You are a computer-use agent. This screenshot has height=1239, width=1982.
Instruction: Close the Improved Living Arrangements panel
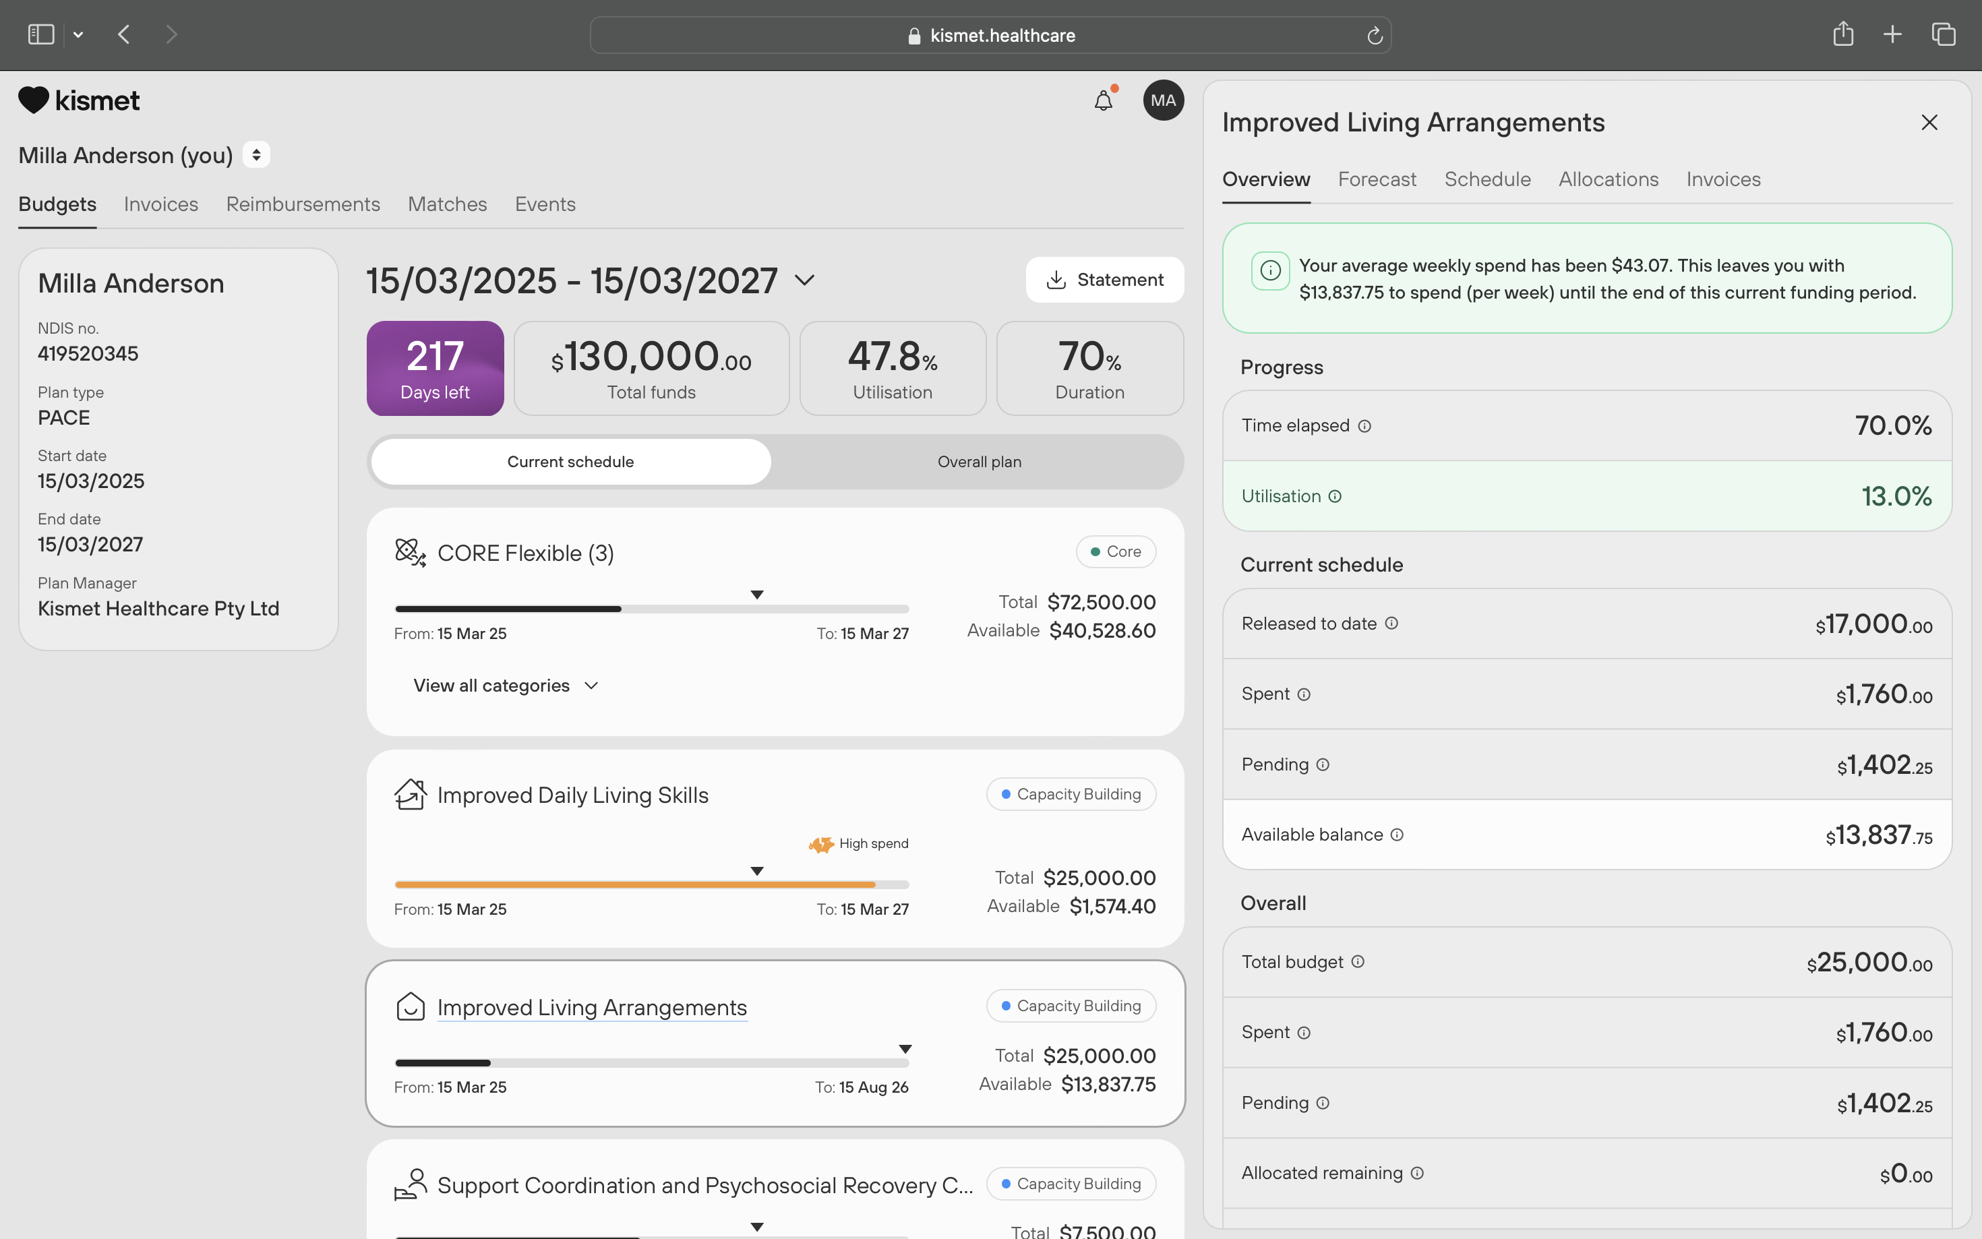pos(1929,122)
